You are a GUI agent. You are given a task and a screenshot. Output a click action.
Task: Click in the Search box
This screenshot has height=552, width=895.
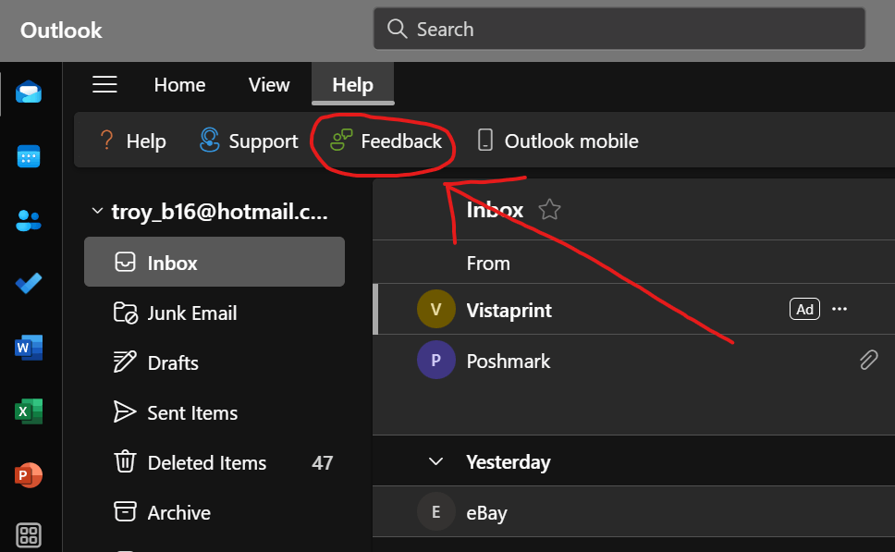tap(619, 29)
